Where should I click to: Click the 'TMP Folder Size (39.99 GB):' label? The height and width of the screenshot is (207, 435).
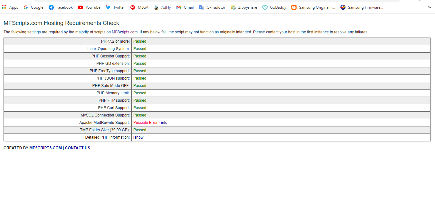105,130
